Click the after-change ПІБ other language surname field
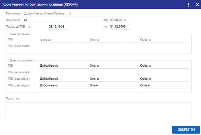Viewport: 201px width, 135px height. point(64,72)
